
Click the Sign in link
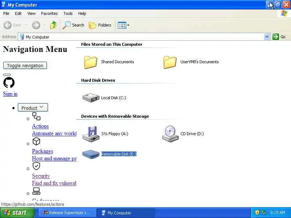[x=10, y=94]
